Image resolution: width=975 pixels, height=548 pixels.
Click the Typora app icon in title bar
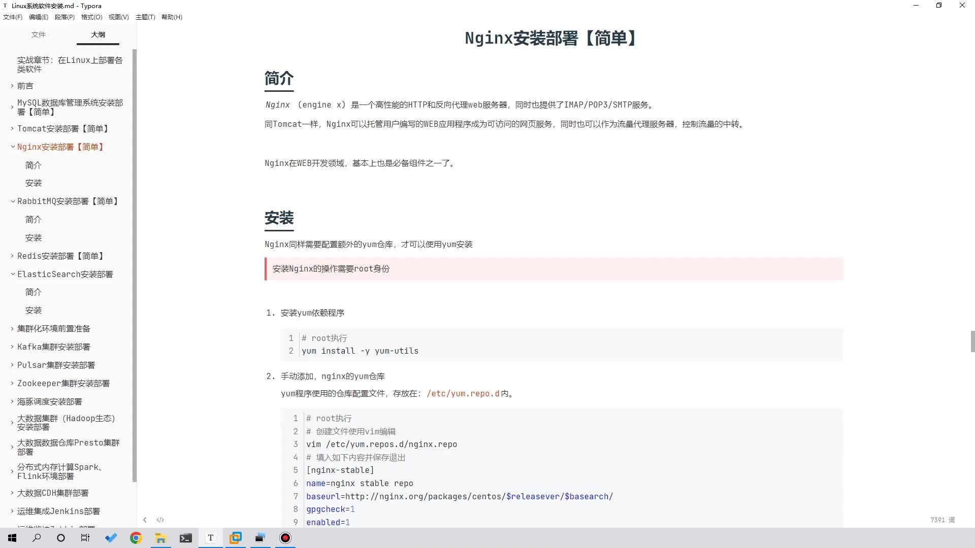coord(6,6)
